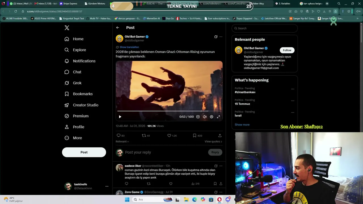This screenshot has height=204, width=363.
Task: Open Old But Gamer's profile avatar on the post
Action: [119, 39]
